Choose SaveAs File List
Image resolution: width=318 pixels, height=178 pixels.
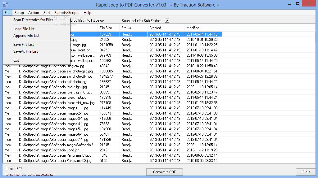(x=37, y=51)
